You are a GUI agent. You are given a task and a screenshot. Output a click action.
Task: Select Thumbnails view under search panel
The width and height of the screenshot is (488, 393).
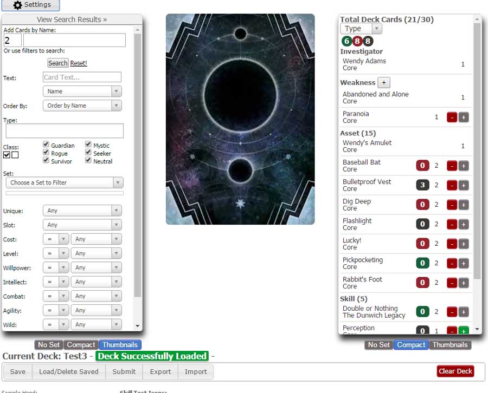[x=120, y=345]
